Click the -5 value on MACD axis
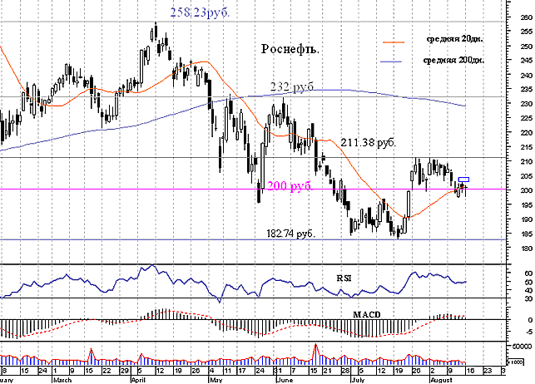535x384 pixels. [x=529, y=331]
